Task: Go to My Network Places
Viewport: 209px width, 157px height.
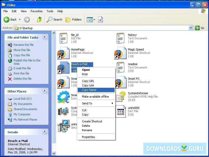Action: [25, 120]
